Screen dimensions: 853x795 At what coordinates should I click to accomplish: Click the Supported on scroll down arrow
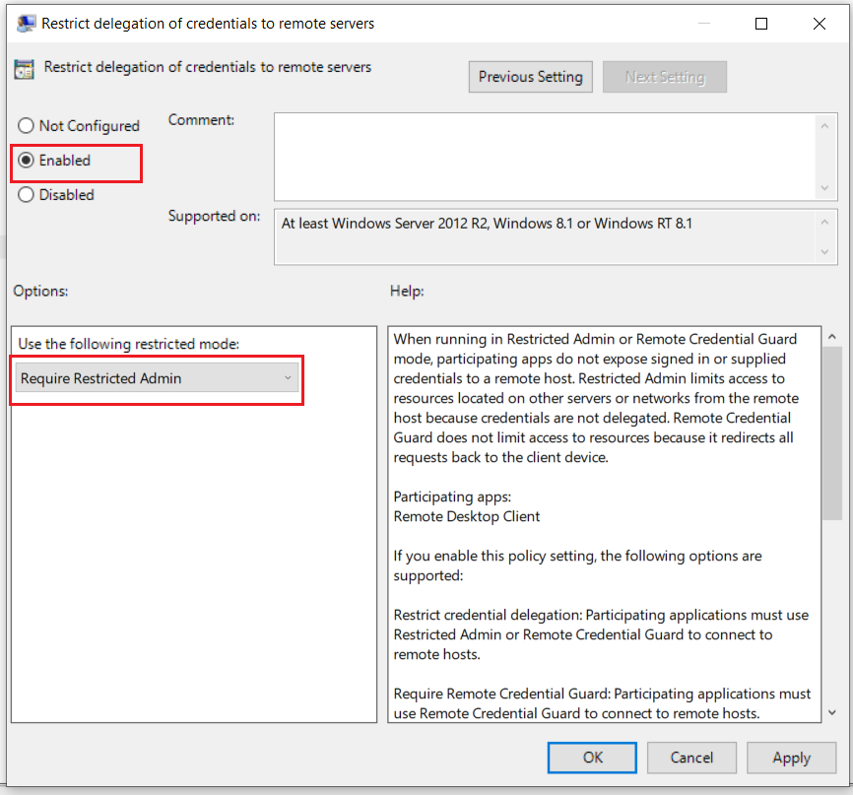coord(824,252)
